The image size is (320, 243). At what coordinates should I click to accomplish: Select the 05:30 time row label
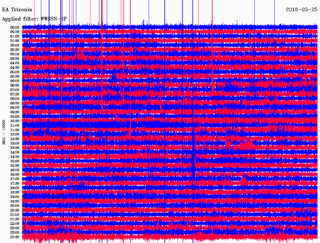[x=15, y=76]
